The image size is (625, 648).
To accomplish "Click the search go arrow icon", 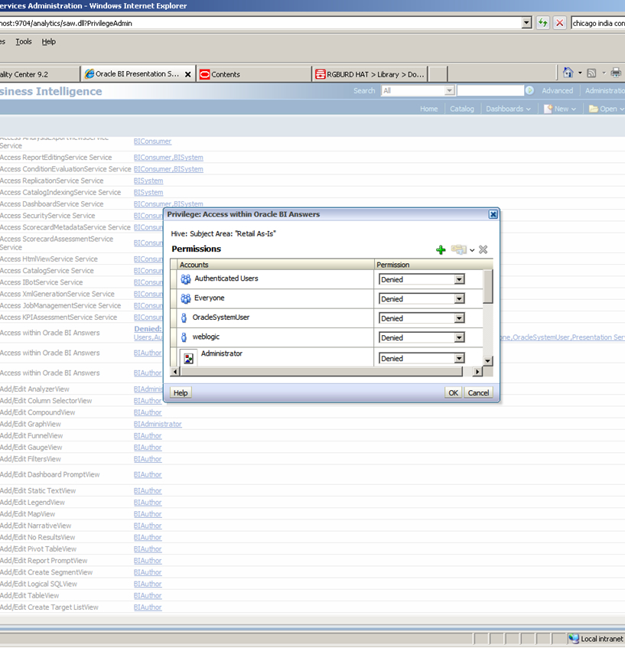I will tap(529, 90).
